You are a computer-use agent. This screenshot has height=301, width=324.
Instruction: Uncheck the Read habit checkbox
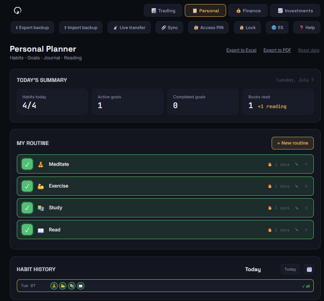(27, 230)
